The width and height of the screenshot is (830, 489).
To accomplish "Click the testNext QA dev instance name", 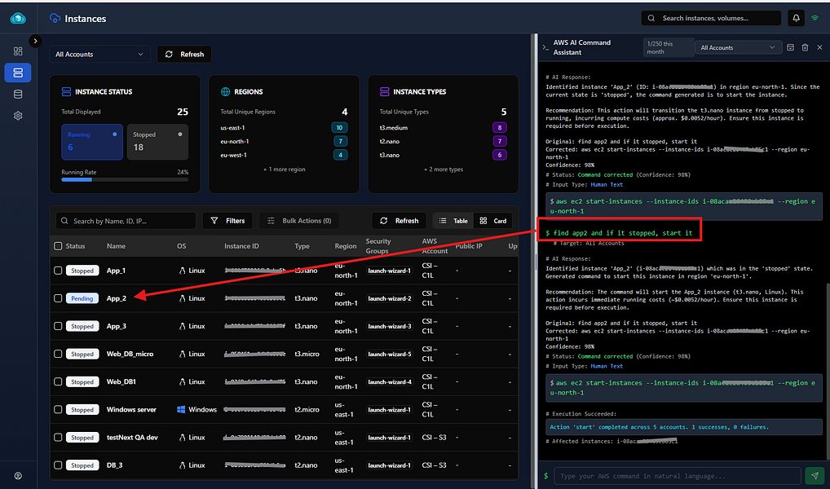I will [x=132, y=437].
